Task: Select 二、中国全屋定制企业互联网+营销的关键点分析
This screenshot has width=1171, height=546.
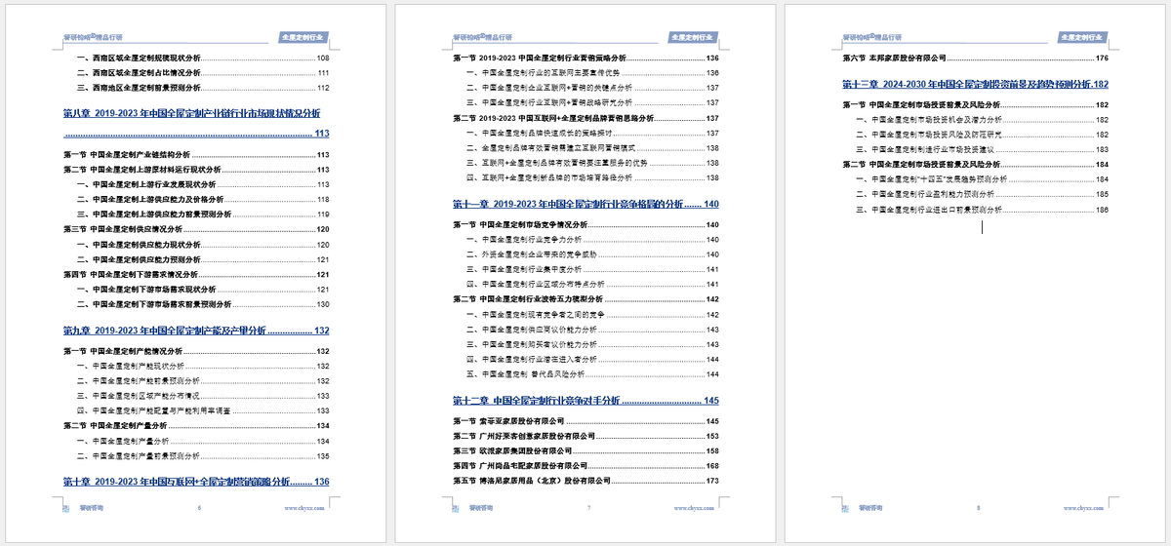Action: tap(594, 88)
